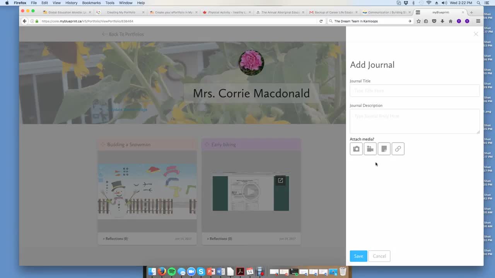The image size is (495, 278).
Task: Save page to Pocket icon
Action: click(x=434, y=21)
